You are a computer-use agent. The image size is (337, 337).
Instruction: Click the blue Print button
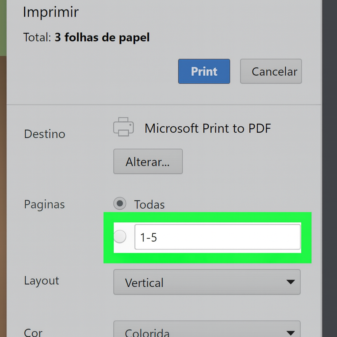(x=204, y=71)
